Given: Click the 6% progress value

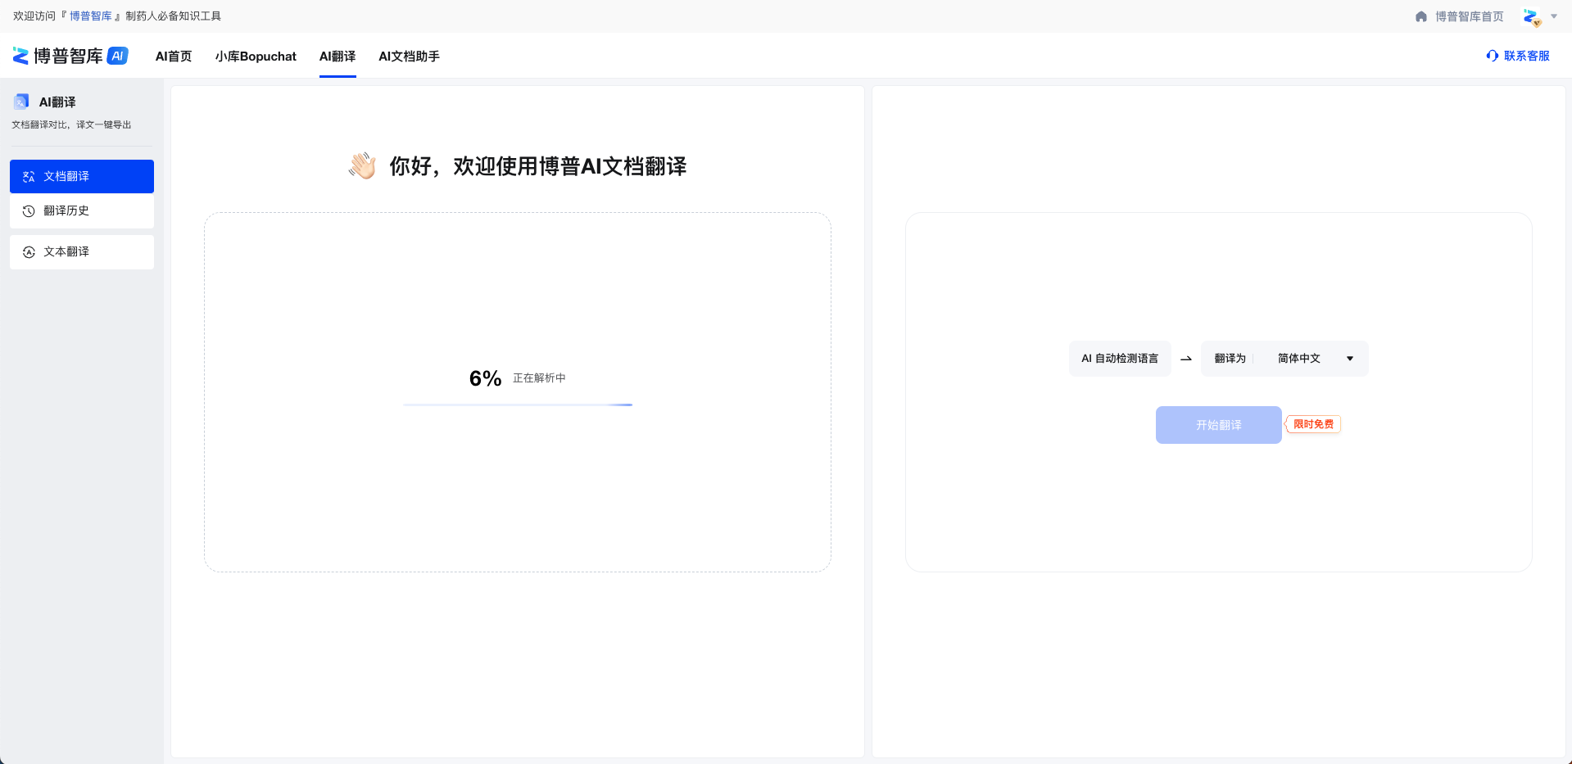Looking at the screenshot, I should click(485, 378).
